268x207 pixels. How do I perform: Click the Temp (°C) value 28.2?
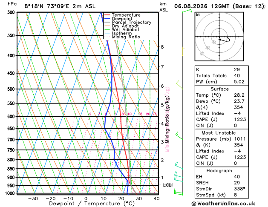tap(239, 95)
